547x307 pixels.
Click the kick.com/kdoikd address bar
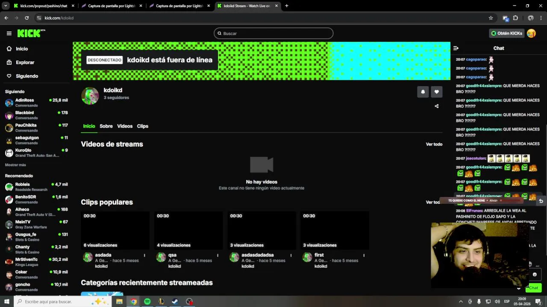(x=261, y=18)
